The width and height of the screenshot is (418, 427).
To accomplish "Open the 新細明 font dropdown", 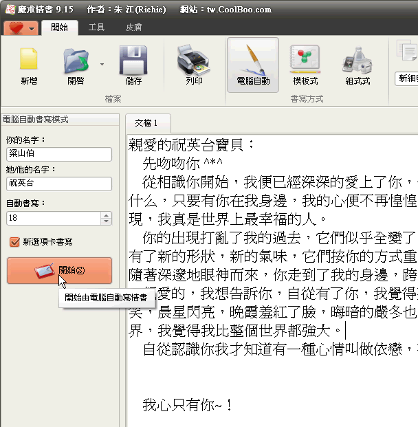I will (407, 78).
